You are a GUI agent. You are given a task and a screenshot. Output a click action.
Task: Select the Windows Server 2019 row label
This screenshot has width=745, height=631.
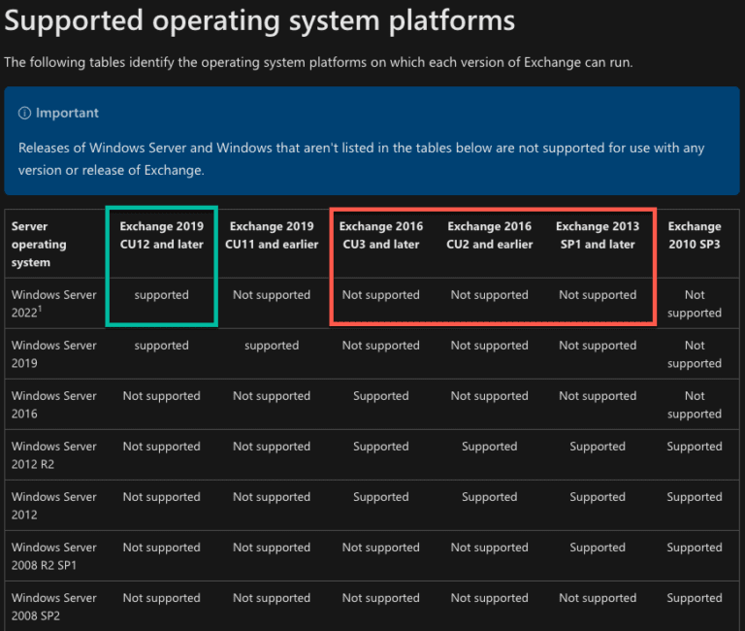53,354
